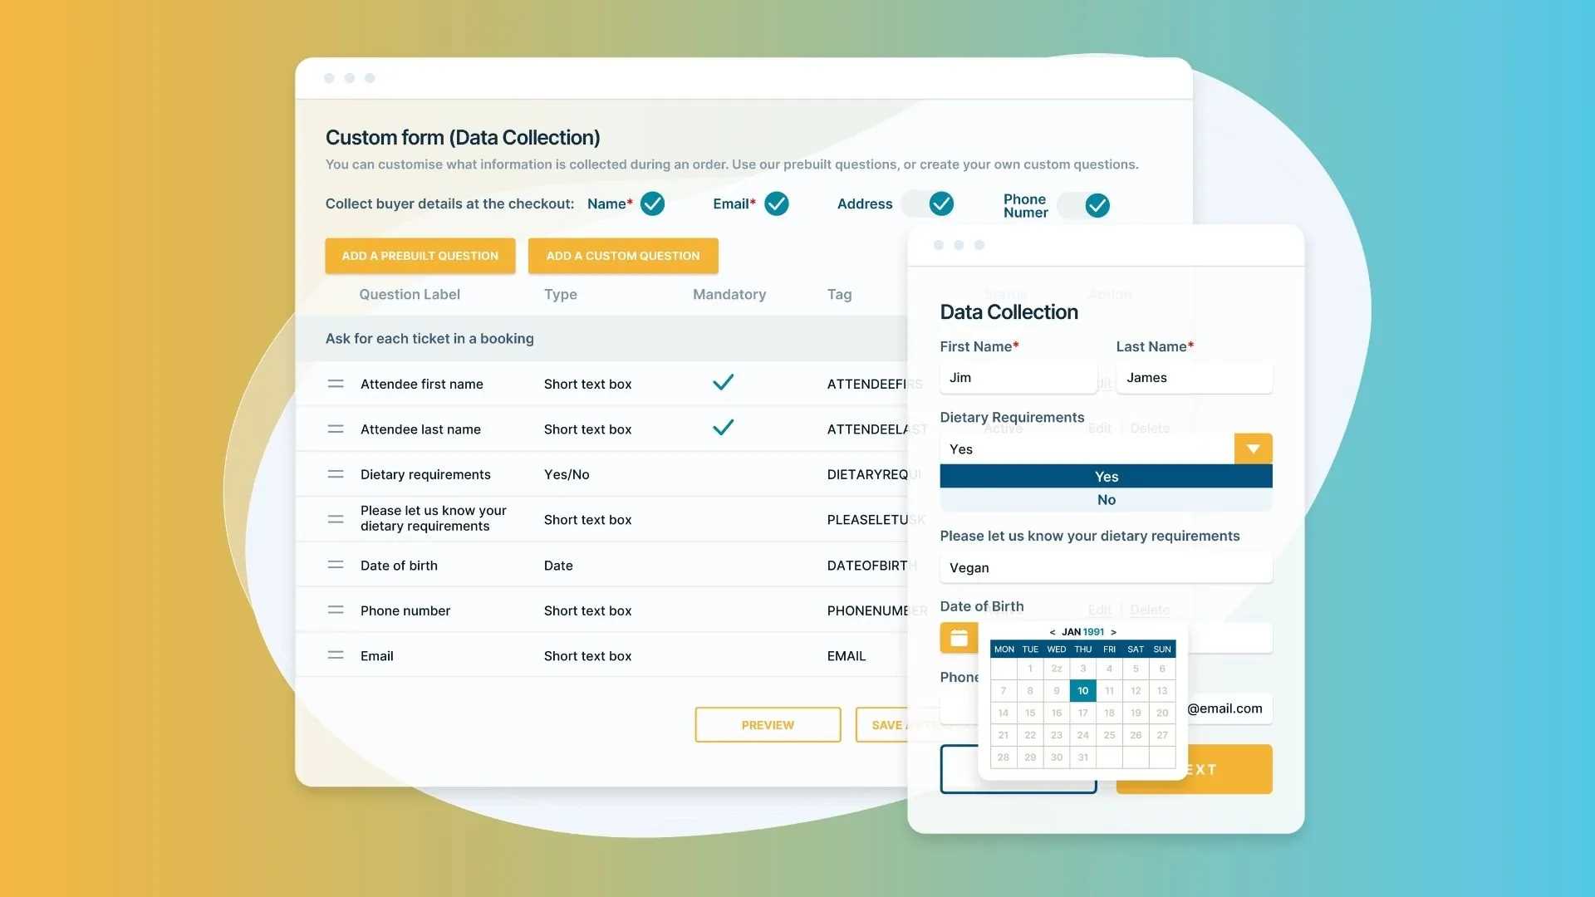The image size is (1595, 897).
Task: Click the dropdown arrow for Dietary Requirements field
Action: coord(1254,448)
